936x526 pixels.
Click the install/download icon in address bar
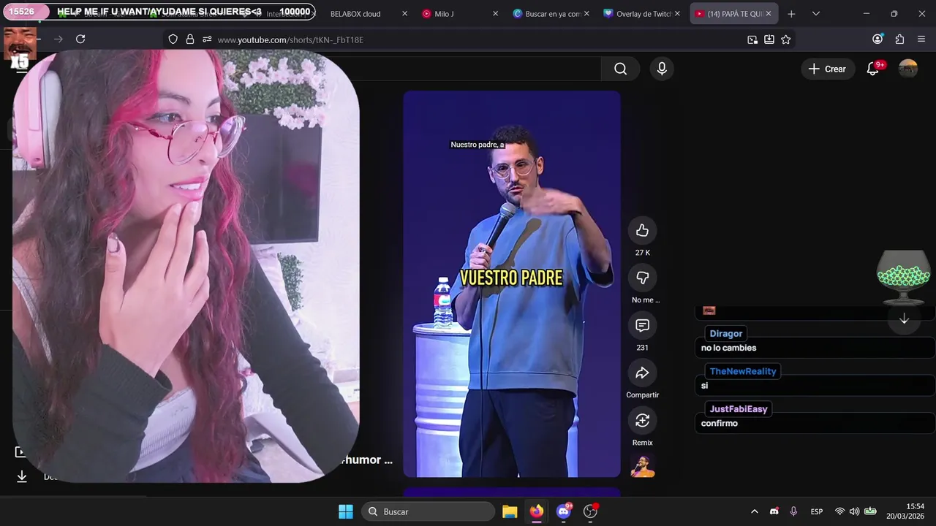pyautogui.click(x=769, y=39)
